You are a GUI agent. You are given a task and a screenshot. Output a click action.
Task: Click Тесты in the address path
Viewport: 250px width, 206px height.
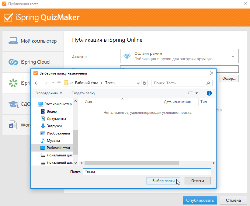(110, 83)
